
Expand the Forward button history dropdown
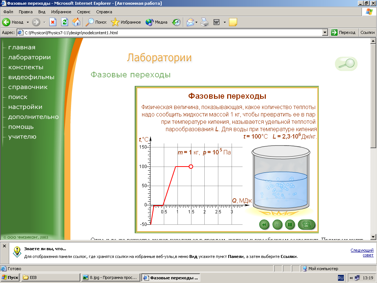pos(44,22)
